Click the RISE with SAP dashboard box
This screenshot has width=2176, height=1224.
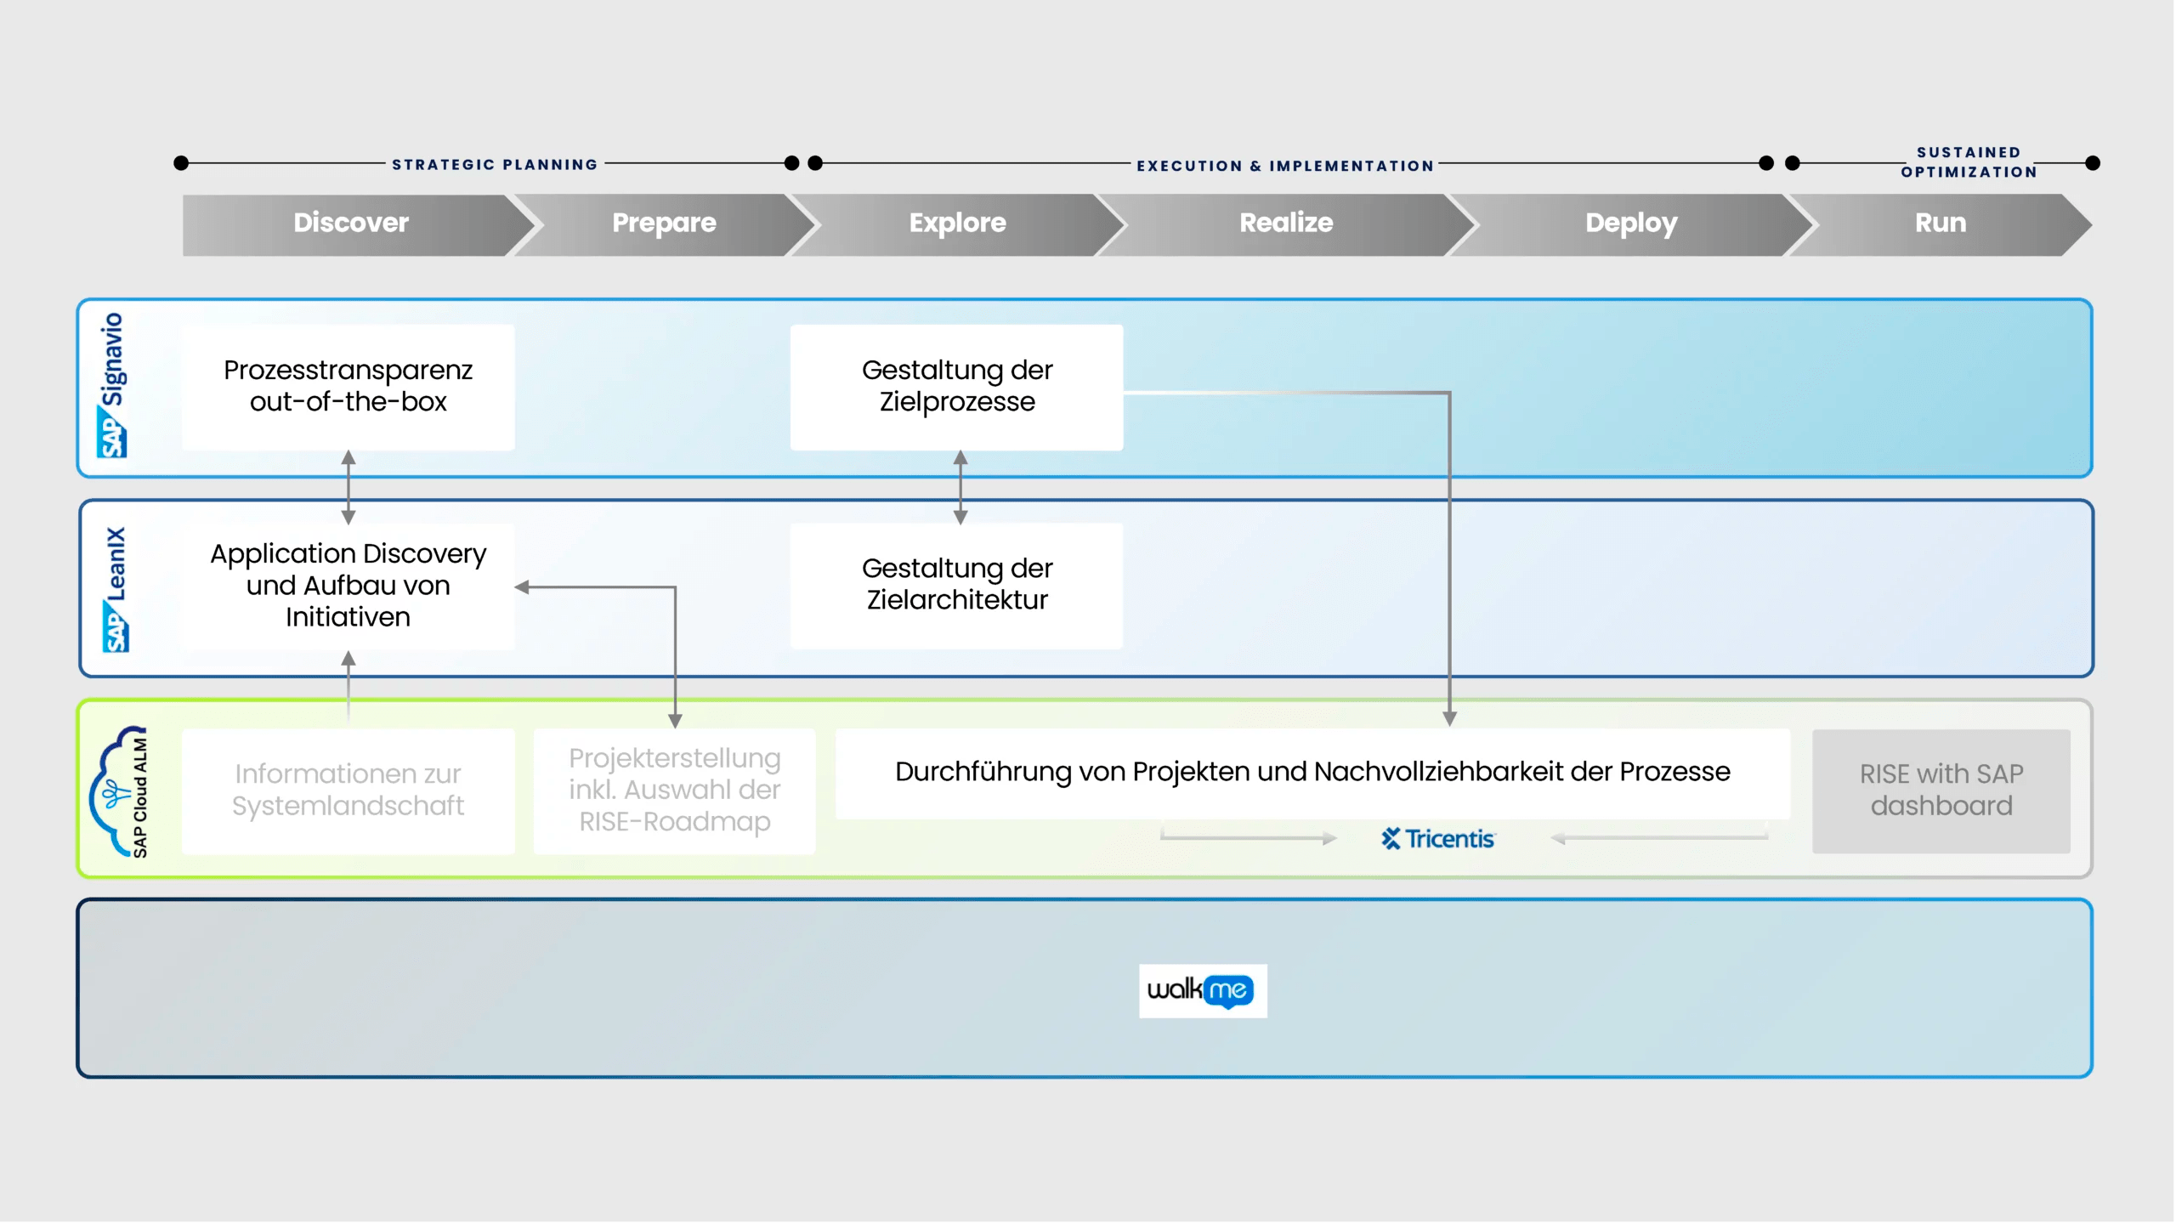[1941, 790]
